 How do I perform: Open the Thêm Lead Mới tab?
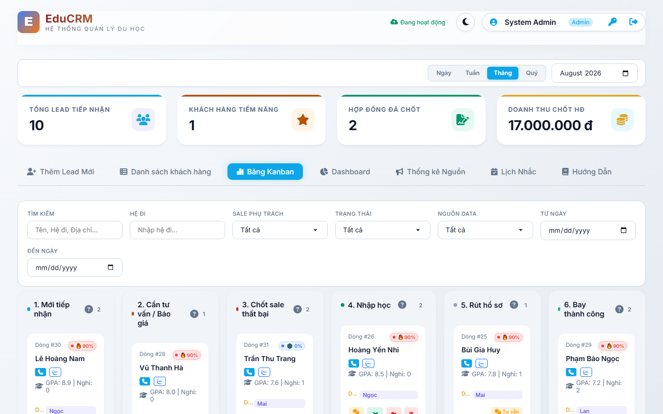(61, 172)
